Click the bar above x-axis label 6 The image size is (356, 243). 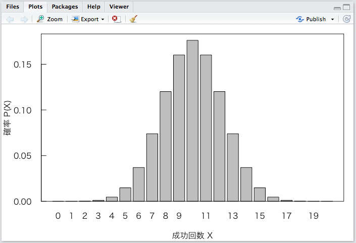click(138, 184)
